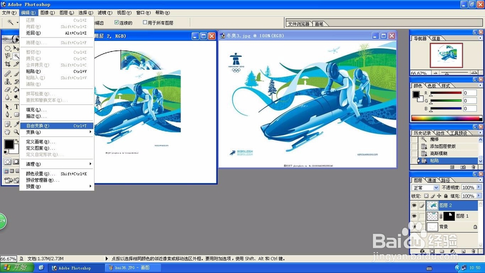
Task: Open the color panel flyout menu arrow
Action: [x=480, y=85]
